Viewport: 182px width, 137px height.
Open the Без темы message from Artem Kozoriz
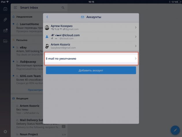coord(27,109)
